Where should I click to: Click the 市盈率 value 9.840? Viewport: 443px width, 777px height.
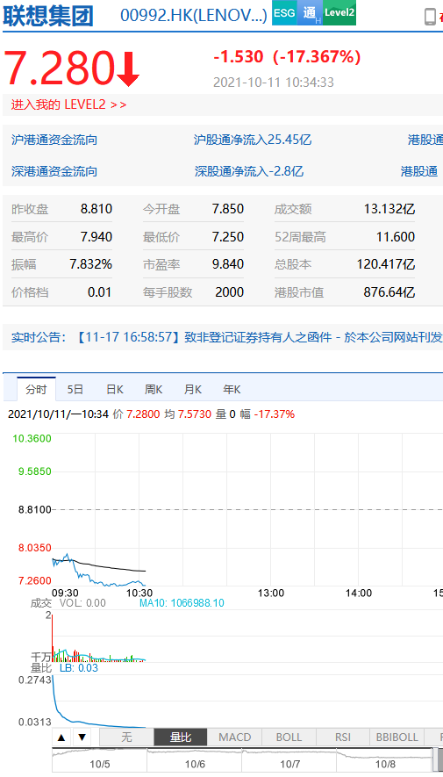pos(228,264)
